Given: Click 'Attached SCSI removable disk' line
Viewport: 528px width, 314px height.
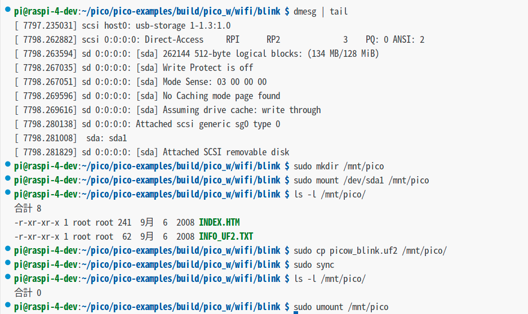Looking at the screenshot, I should [152, 152].
